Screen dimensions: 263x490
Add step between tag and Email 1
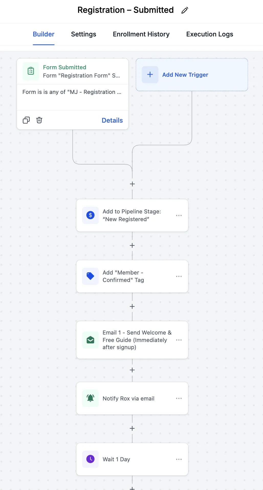(x=132, y=307)
